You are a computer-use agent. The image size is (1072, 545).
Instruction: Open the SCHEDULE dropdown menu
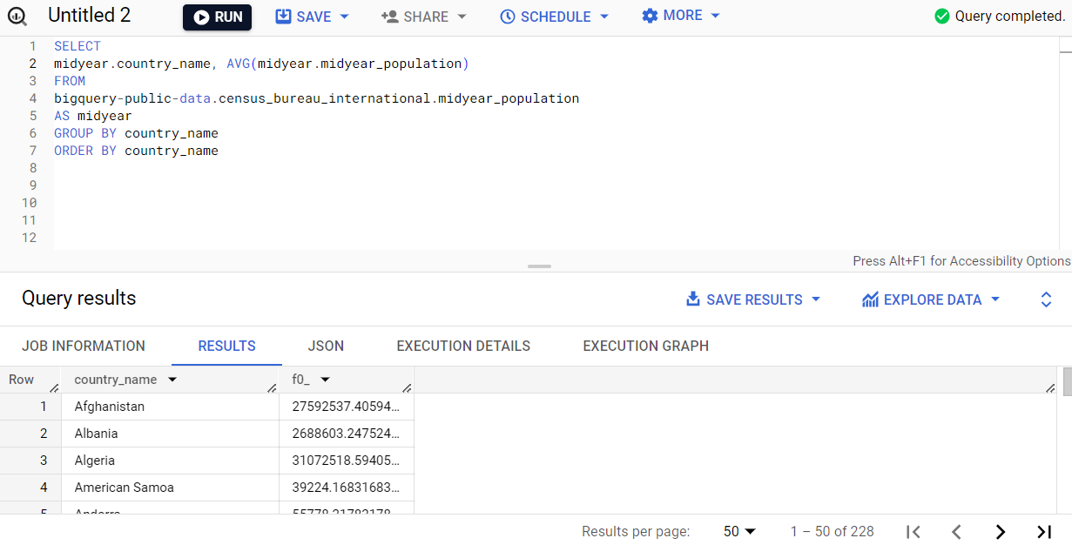(555, 17)
